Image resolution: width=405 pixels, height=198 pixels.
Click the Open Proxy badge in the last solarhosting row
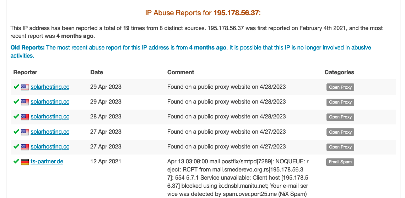point(340,147)
